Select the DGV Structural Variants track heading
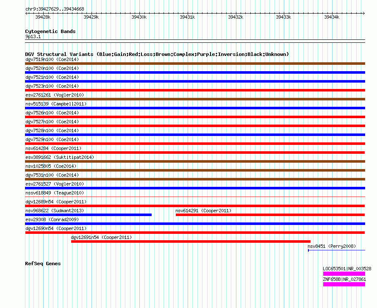Screen dimensions: 377x308 tap(157, 54)
